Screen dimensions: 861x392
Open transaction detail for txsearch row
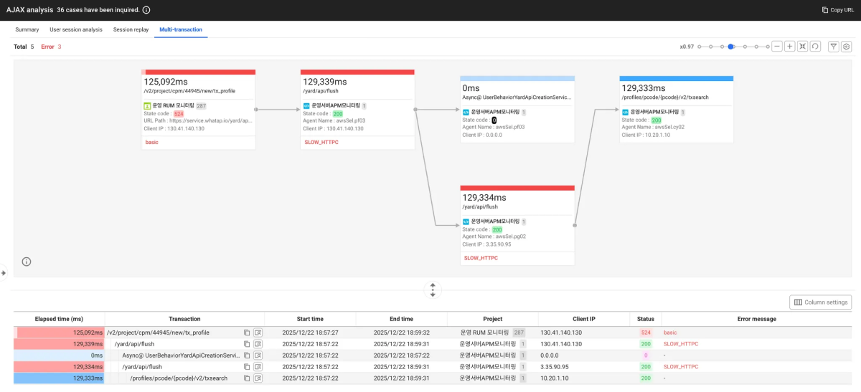pyautogui.click(x=258, y=378)
